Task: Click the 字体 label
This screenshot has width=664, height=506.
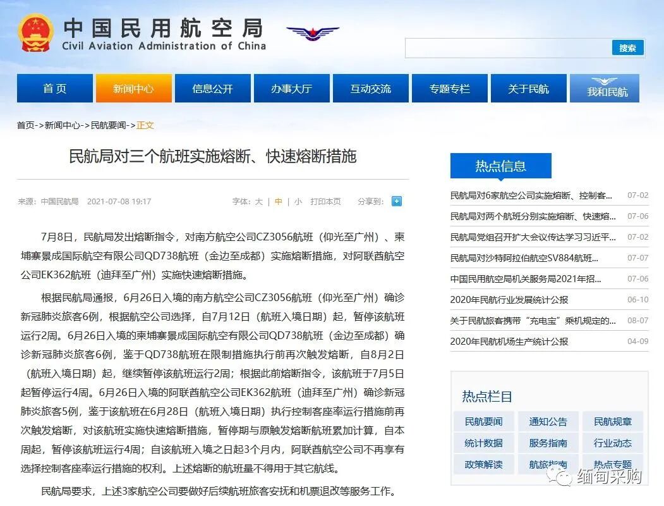Action: [241, 201]
